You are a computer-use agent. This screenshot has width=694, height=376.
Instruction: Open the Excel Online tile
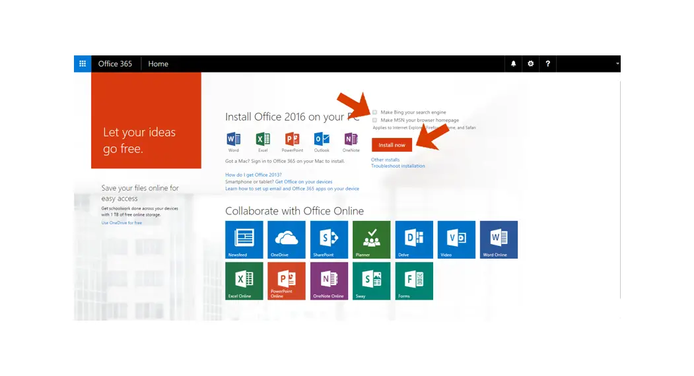244,281
